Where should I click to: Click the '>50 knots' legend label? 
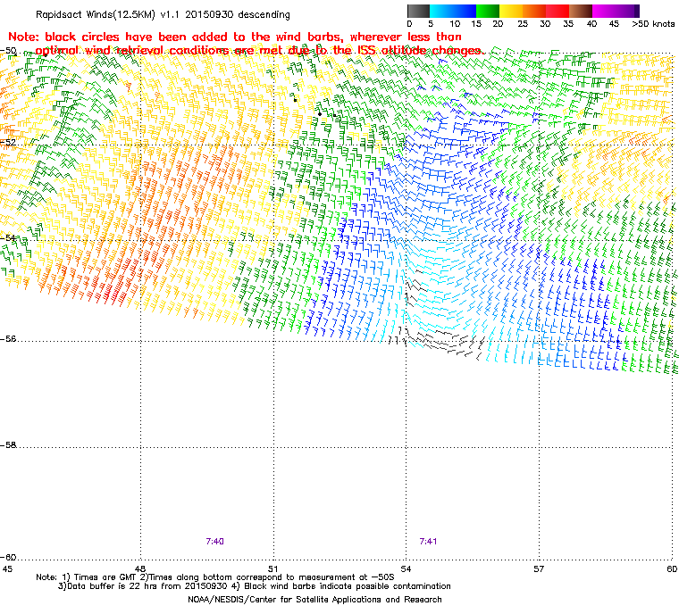click(x=653, y=24)
